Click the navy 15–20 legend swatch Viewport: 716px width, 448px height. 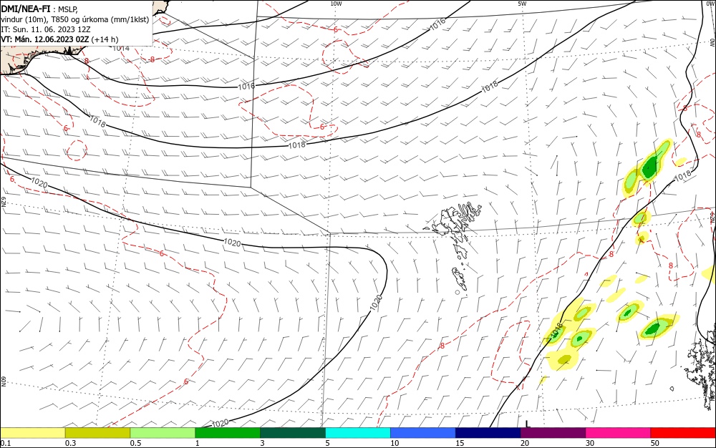[488, 433]
